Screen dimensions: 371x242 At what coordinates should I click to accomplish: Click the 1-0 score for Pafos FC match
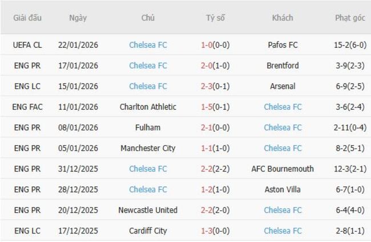(x=208, y=45)
